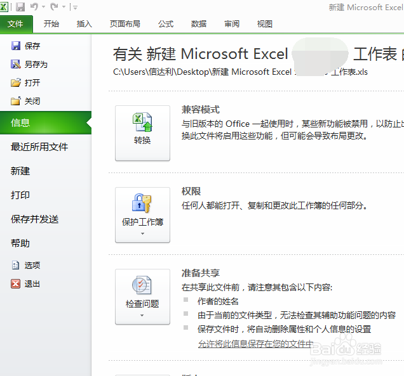404x376 pixels.
Task: Click the line 由于当前的文件类型，无法检查其辅助功能问题的内容
Action: (x=297, y=315)
